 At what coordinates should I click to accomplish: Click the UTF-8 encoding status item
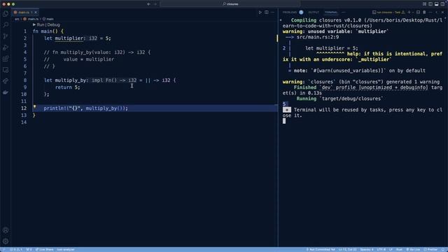(381, 249)
